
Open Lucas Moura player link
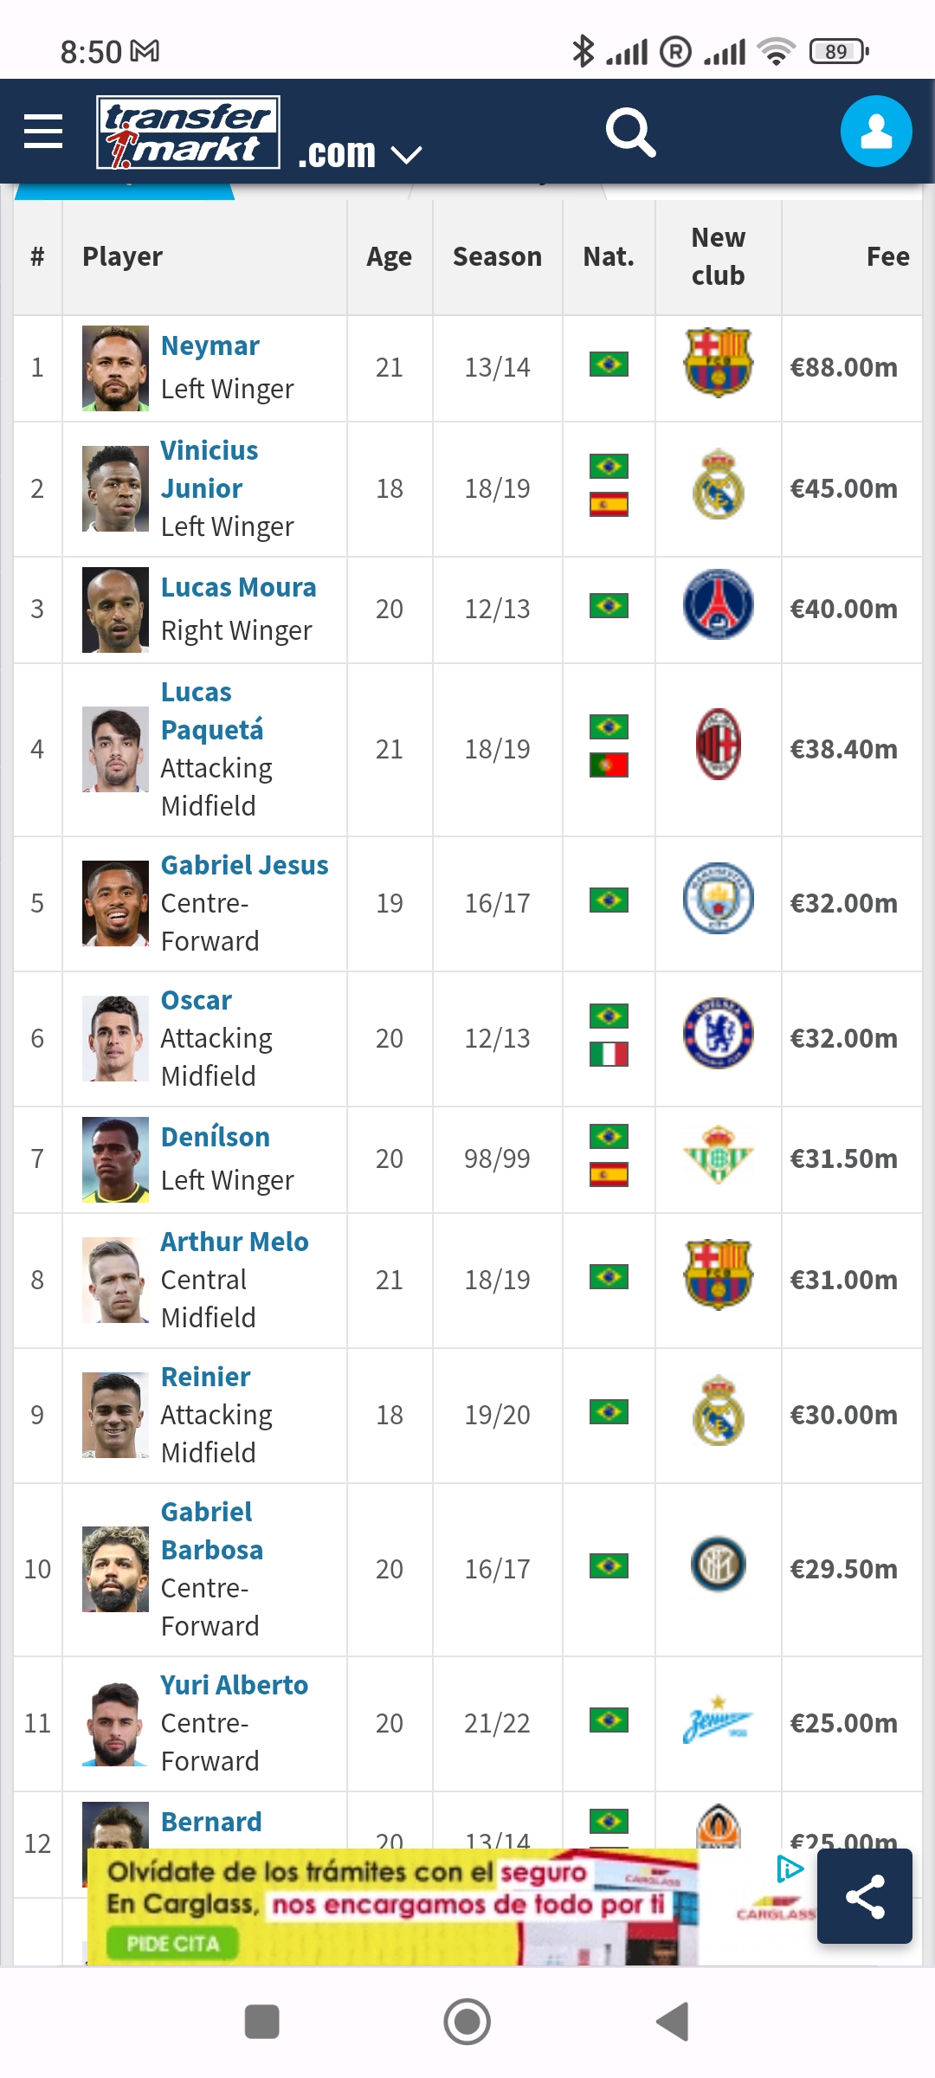click(239, 587)
